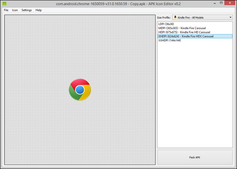Open the Help menu
This screenshot has width=237, height=169.
[39, 10]
